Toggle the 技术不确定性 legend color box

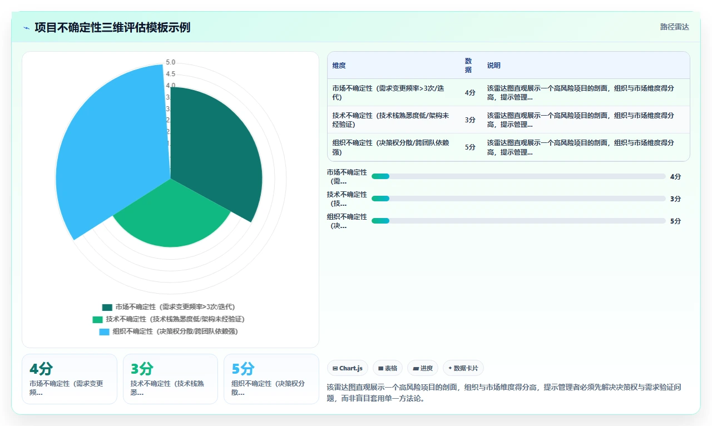pos(97,319)
